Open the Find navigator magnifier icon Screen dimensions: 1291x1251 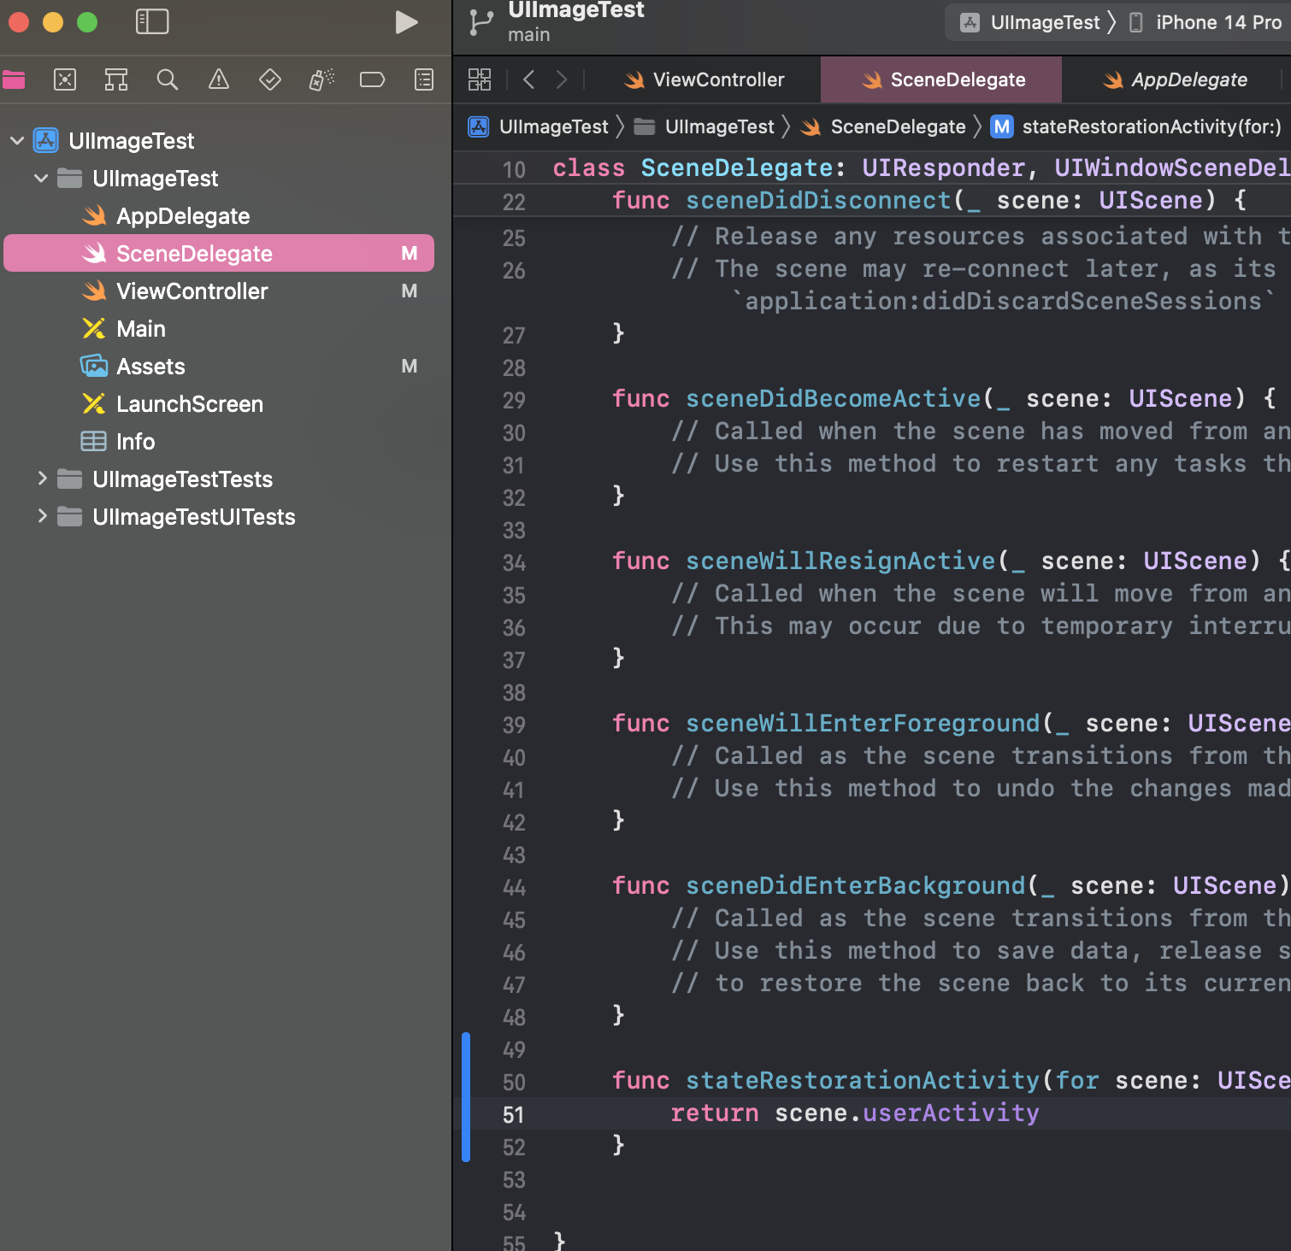(x=168, y=80)
